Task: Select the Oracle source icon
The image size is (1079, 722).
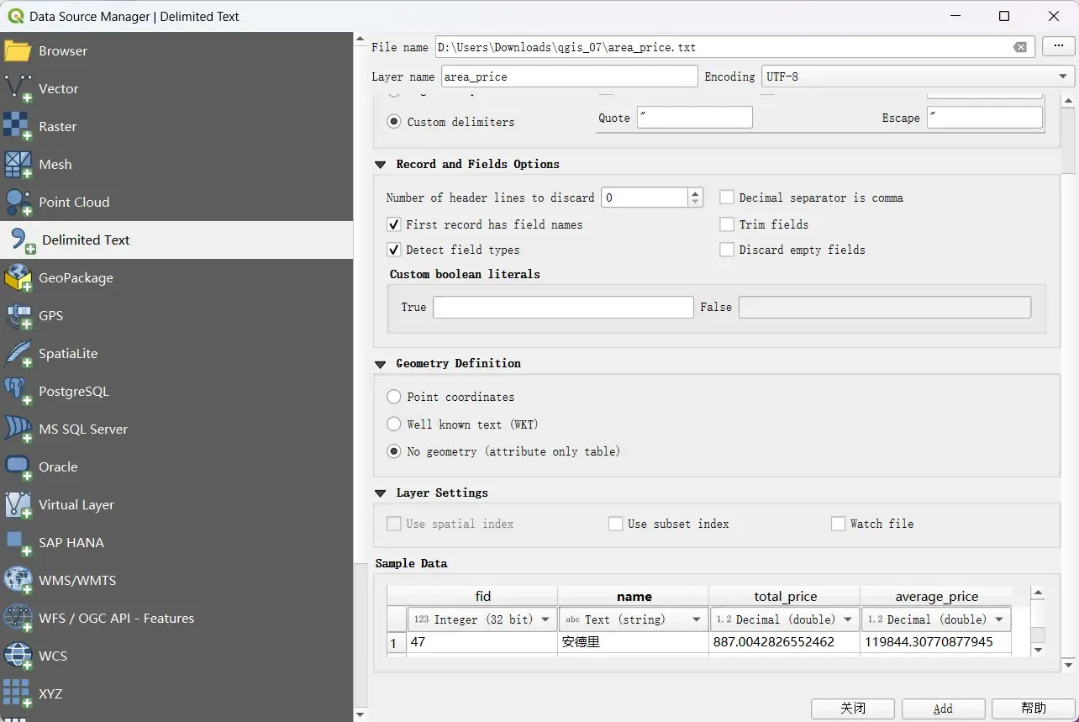Action: (x=18, y=466)
